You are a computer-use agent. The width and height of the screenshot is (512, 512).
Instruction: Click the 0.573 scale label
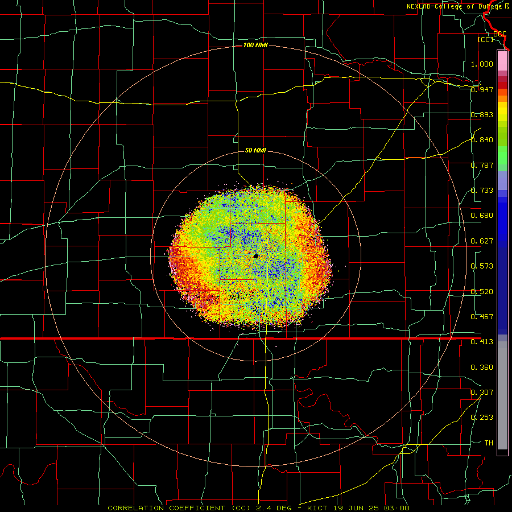click(482, 266)
